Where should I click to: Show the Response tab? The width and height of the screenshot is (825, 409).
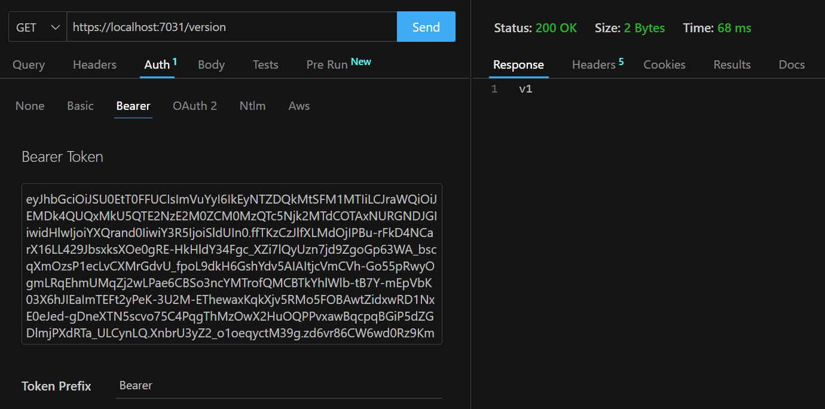(x=518, y=64)
